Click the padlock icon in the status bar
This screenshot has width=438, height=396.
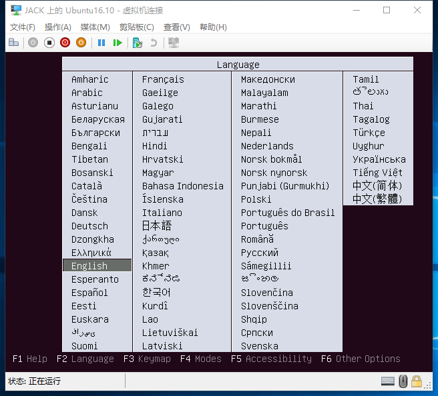[417, 381]
